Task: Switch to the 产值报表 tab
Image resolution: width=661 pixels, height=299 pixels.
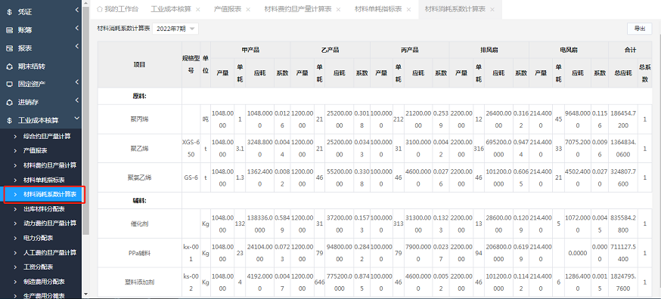Action: 228,9
